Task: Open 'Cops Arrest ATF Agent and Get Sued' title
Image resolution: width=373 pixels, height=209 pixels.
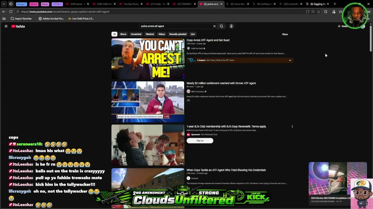Action: [x=208, y=40]
